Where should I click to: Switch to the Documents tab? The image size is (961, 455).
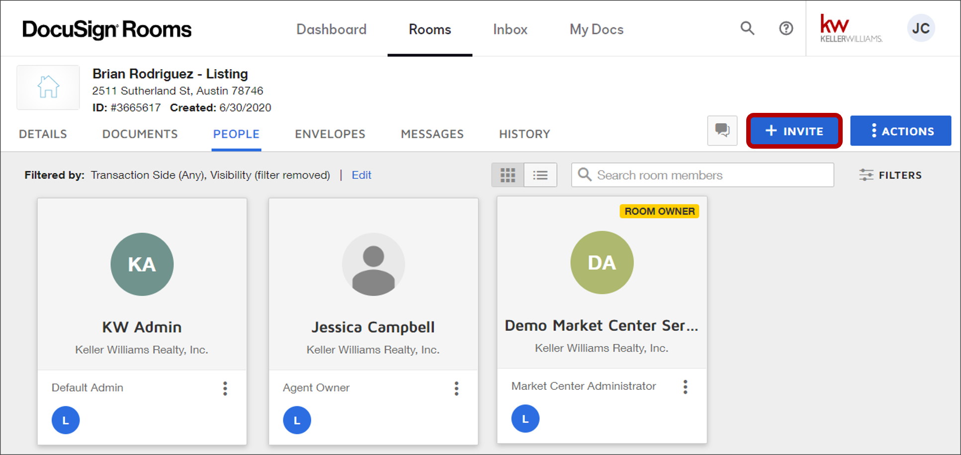[140, 134]
